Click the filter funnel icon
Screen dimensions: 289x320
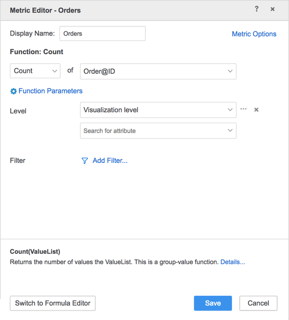[x=85, y=160]
